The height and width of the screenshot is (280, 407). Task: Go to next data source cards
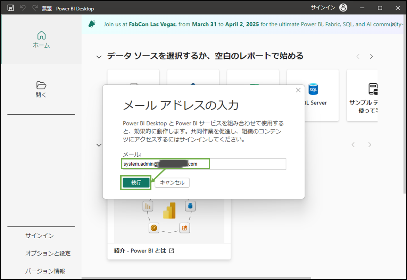[372, 56]
